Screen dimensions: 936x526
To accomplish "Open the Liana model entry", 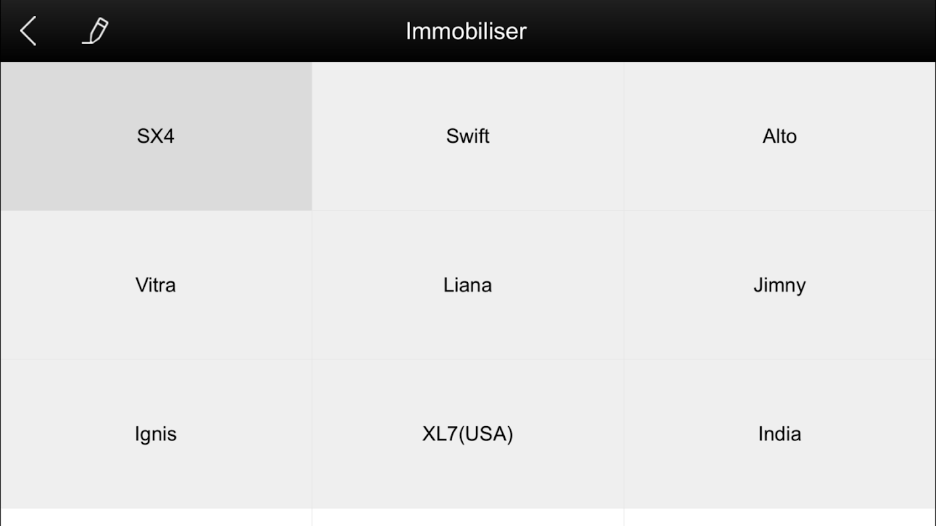I will (467, 285).
